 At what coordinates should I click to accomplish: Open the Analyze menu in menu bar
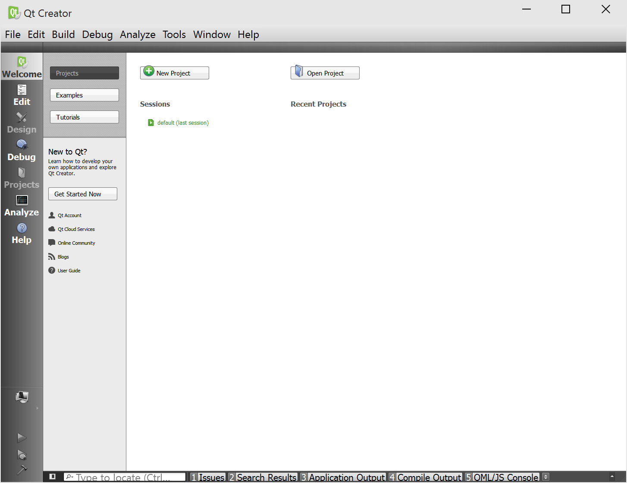pos(138,35)
